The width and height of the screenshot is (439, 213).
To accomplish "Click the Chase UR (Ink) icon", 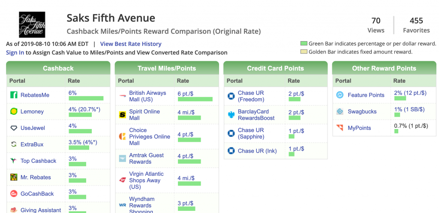I will 231,151.
